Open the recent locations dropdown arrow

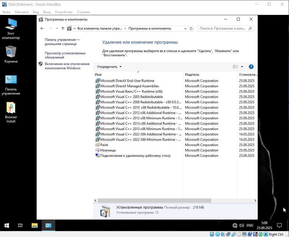click(57, 28)
